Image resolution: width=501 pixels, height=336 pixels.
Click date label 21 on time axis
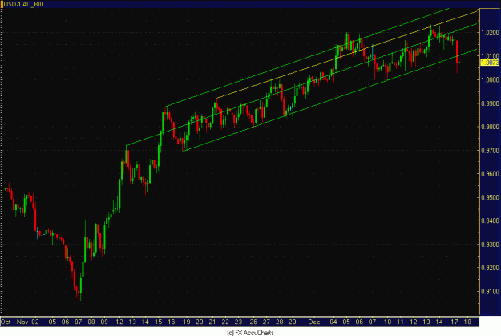tap(212, 322)
